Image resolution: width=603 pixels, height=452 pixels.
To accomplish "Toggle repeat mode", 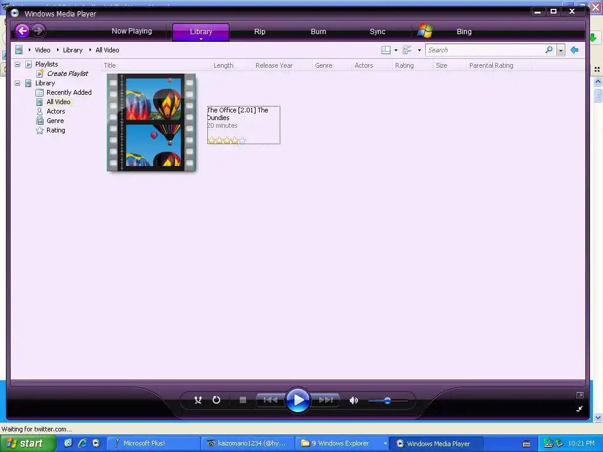I will click(x=217, y=400).
